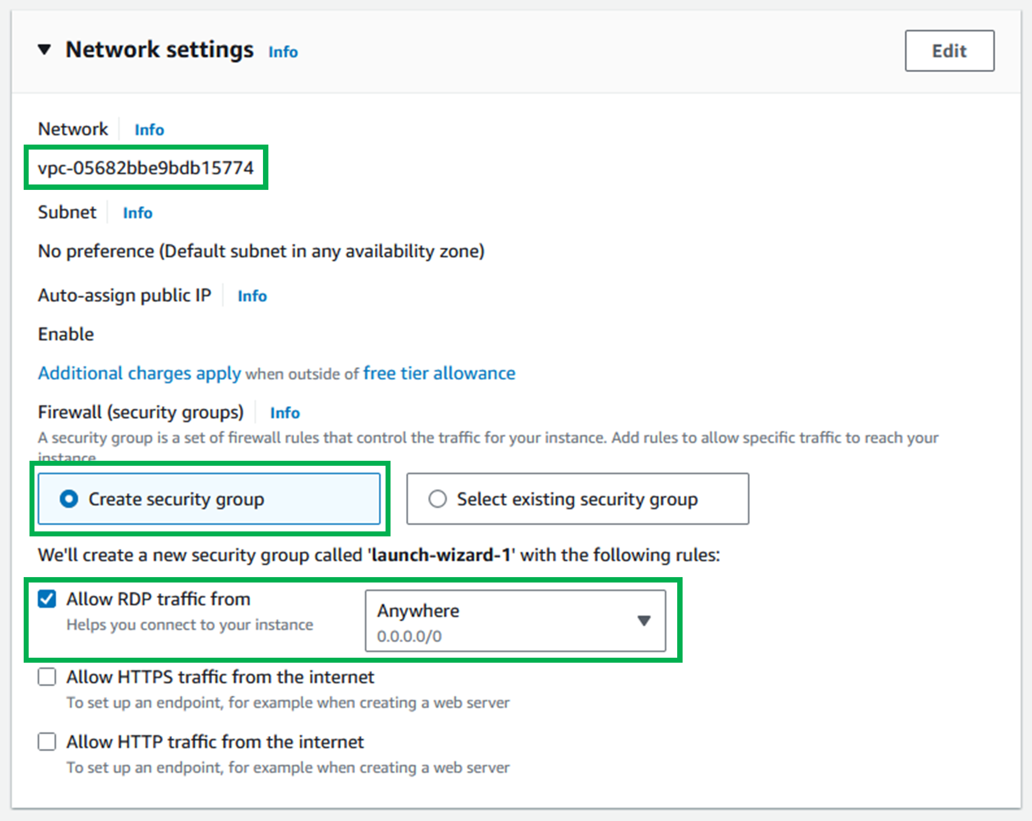Open the Info link next to Subnet
Screen dimensions: 1032x821
tap(138, 213)
